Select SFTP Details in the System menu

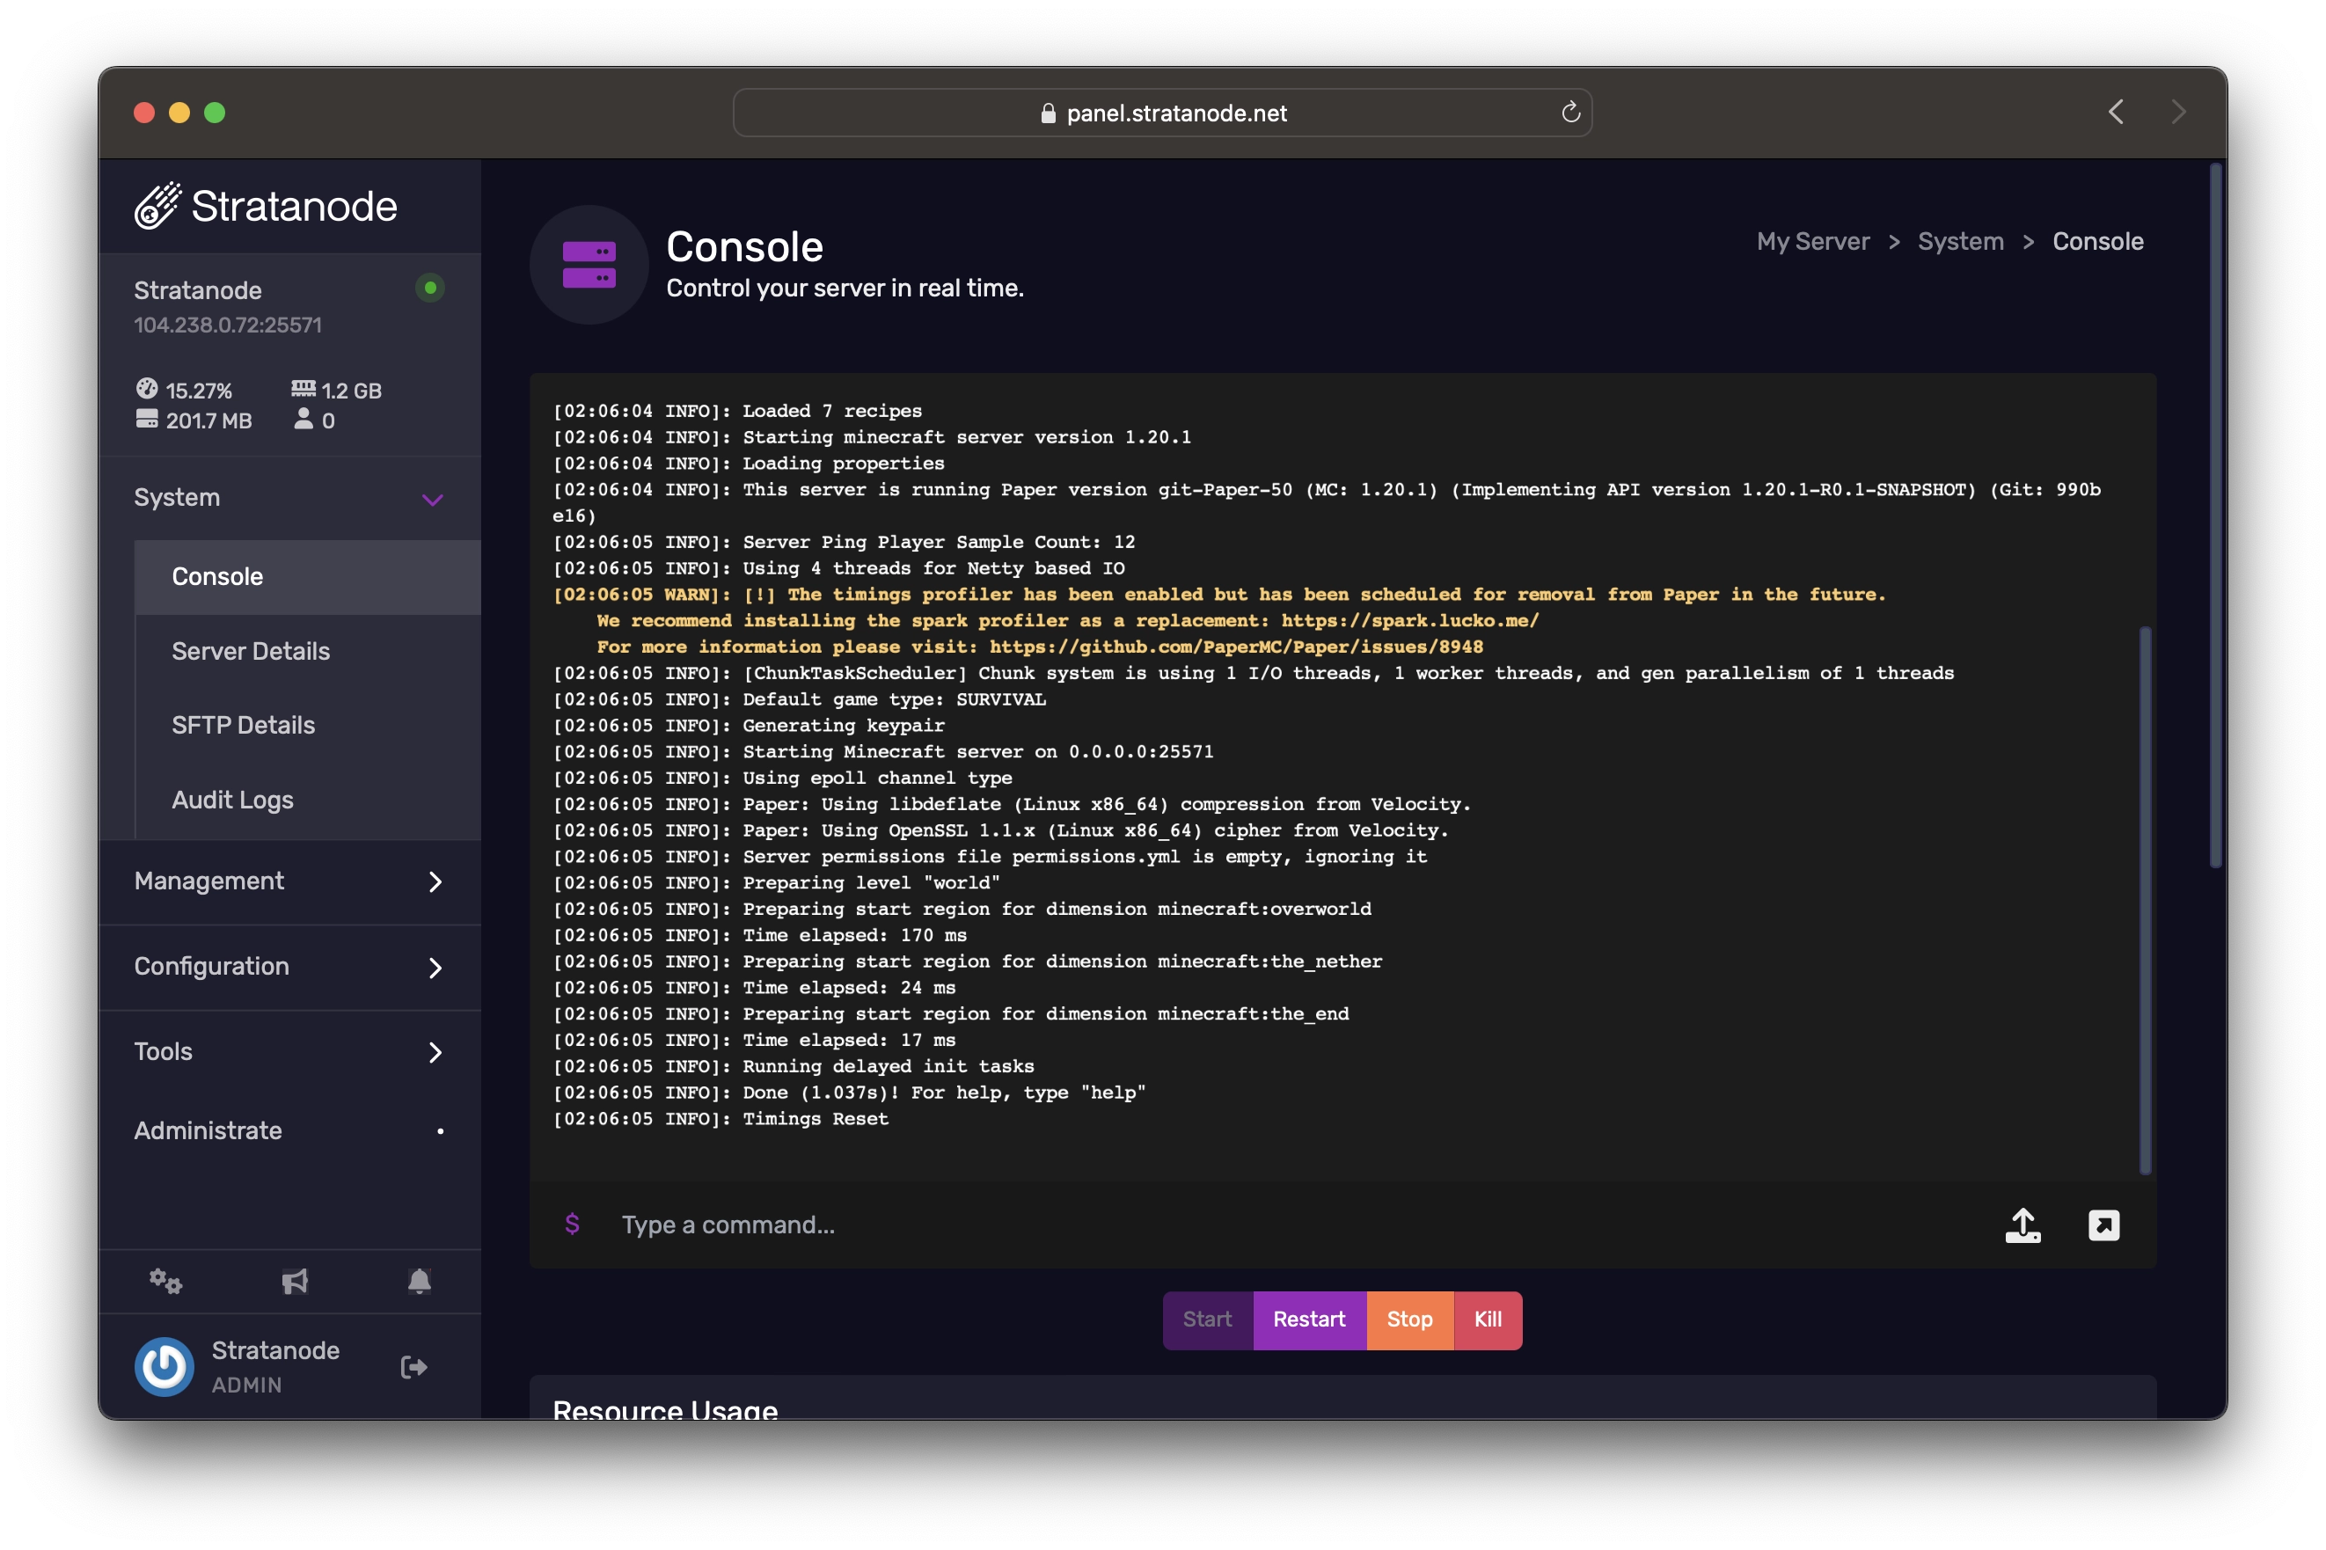tap(243, 724)
